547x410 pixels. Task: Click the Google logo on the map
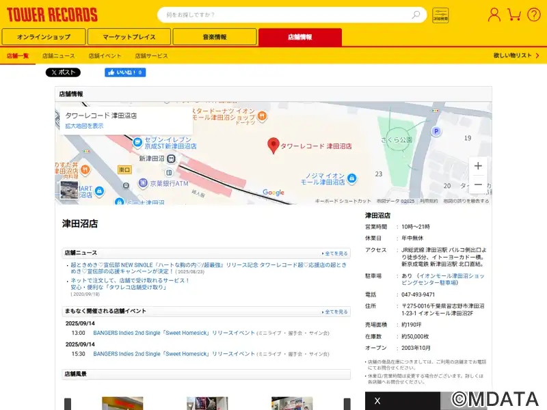[273, 193]
